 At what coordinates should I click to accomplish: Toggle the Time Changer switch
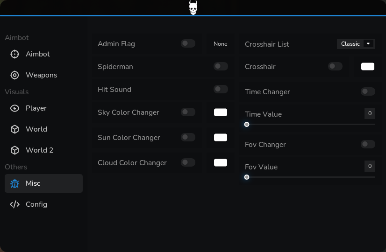pos(368,91)
